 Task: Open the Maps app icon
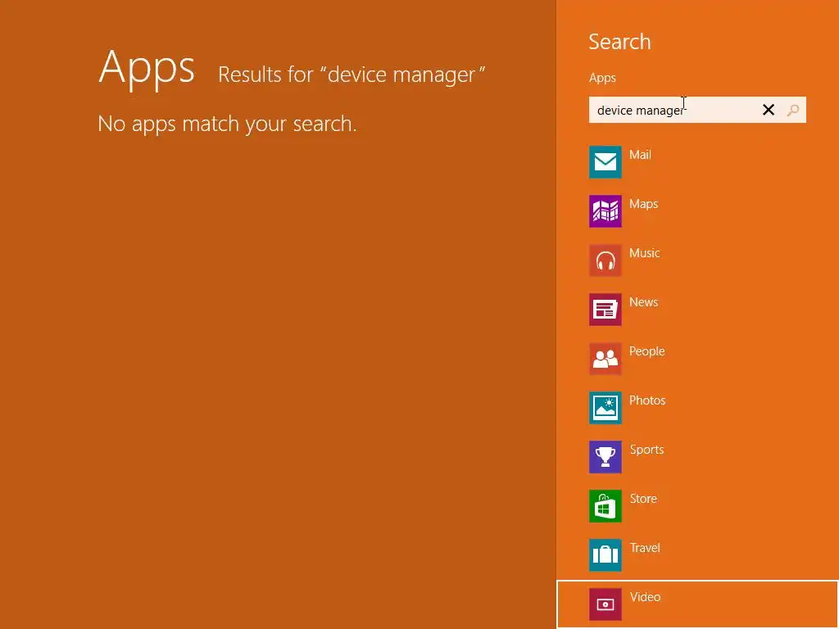tap(605, 210)
